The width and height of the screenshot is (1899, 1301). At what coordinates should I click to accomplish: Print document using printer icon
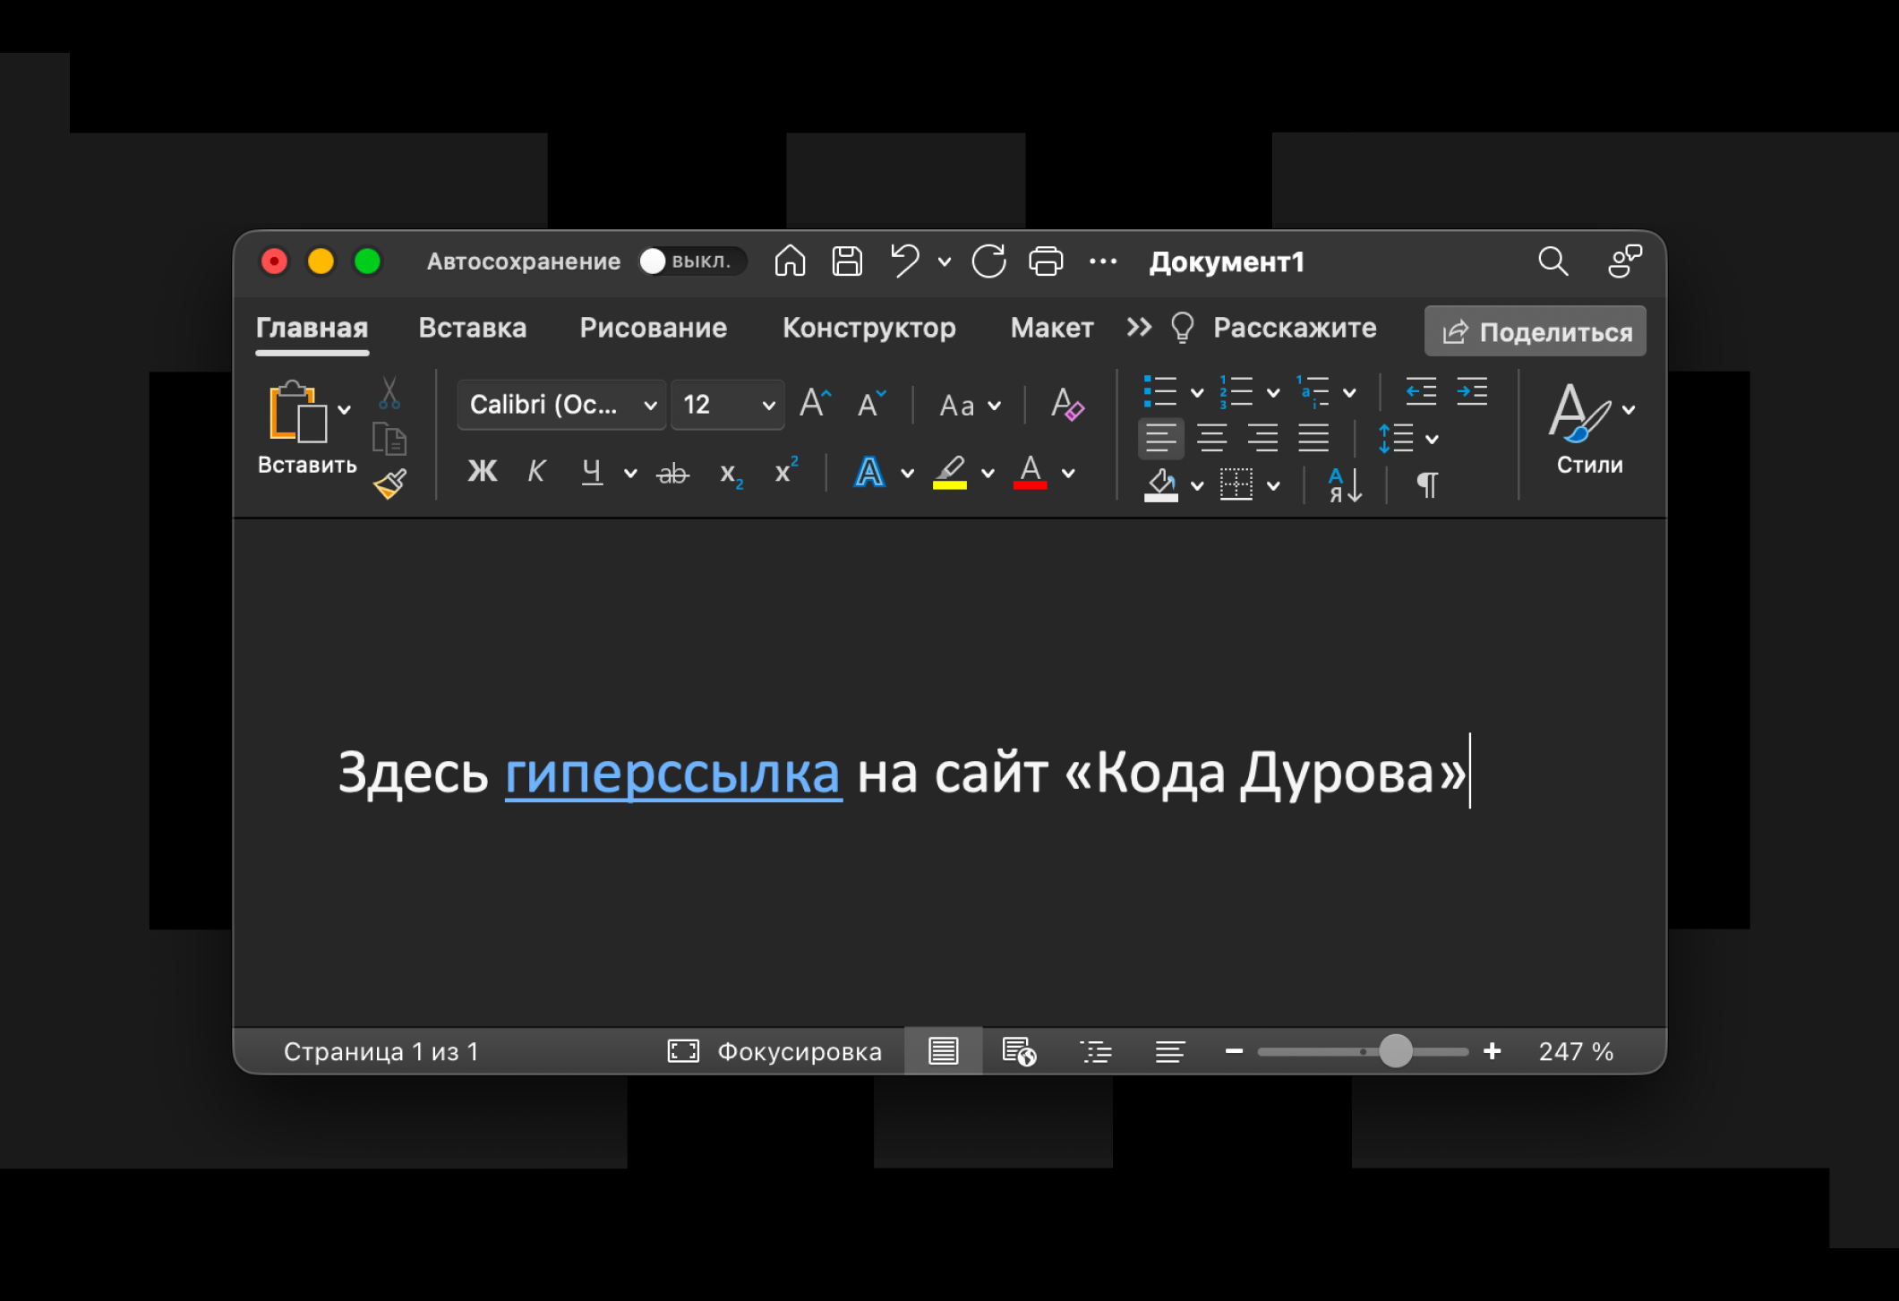[1046, 261]
